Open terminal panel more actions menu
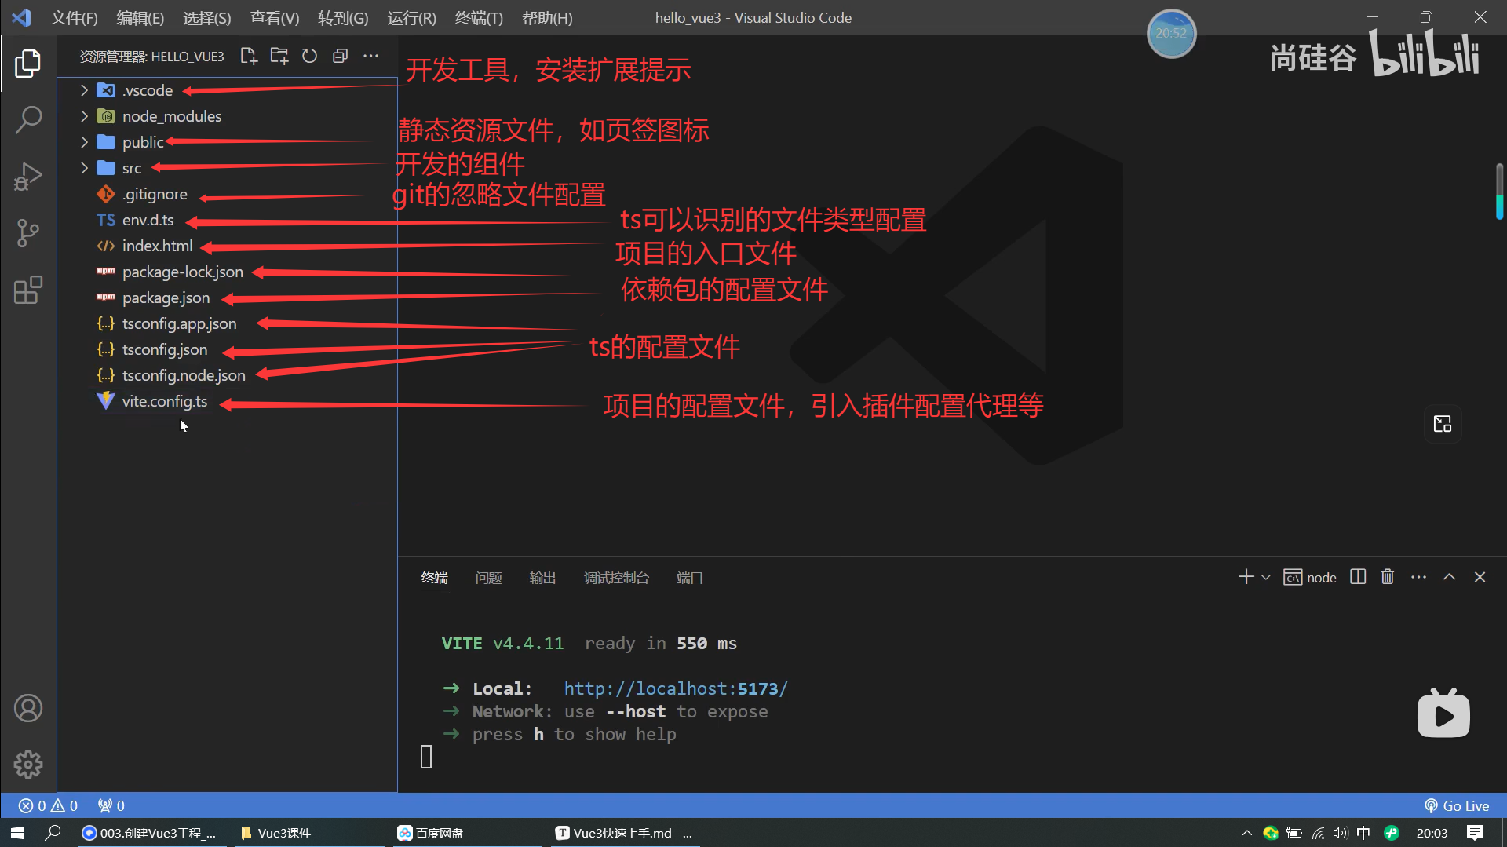1507x847 pixels. point(1418,577)
